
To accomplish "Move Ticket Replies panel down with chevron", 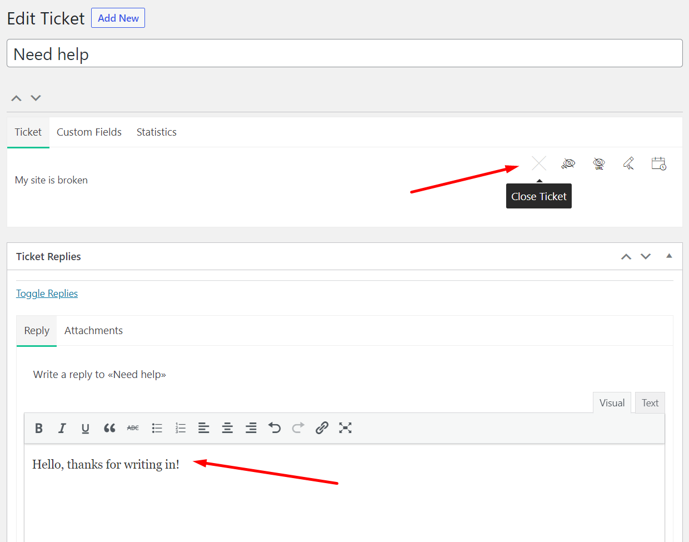I will 646,256.
